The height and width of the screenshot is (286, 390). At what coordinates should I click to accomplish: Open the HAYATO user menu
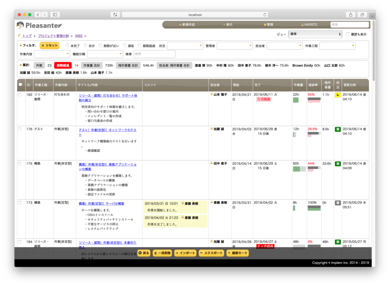tap(309, 25)
